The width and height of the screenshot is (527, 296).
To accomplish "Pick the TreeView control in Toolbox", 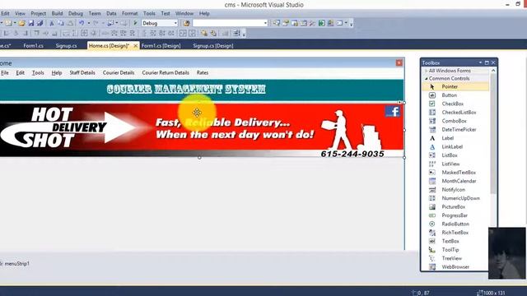I will point(455,258).
